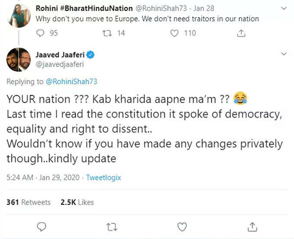The image size is (294, 239).
Task: Open the @RohiniShah73 mention link
Action: click(x=71, y=82)
